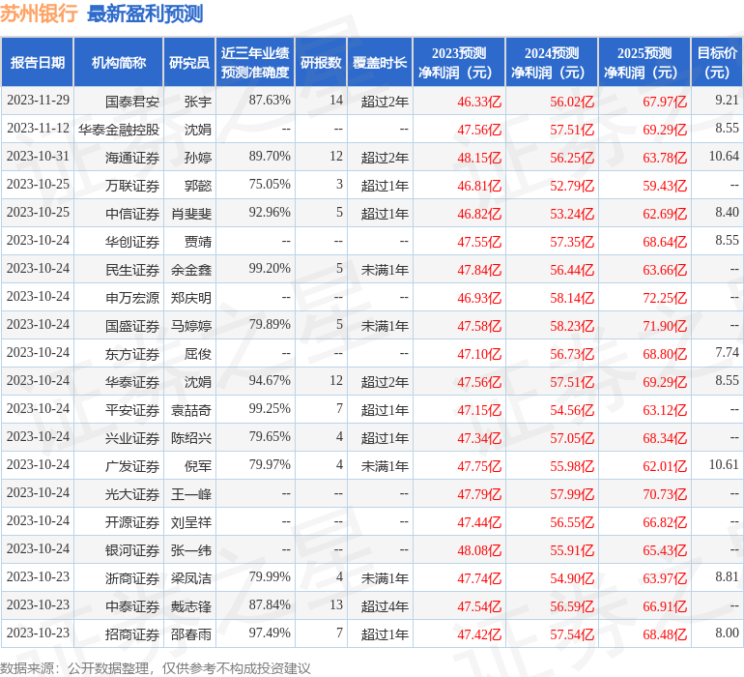This screenshot has width=744, height=677.
Task: Click researcher name 袁喆奇
Action: [191, 409]
